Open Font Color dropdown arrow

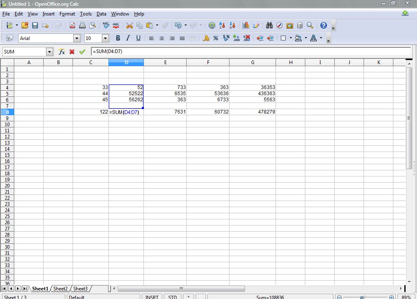(321, 38)
